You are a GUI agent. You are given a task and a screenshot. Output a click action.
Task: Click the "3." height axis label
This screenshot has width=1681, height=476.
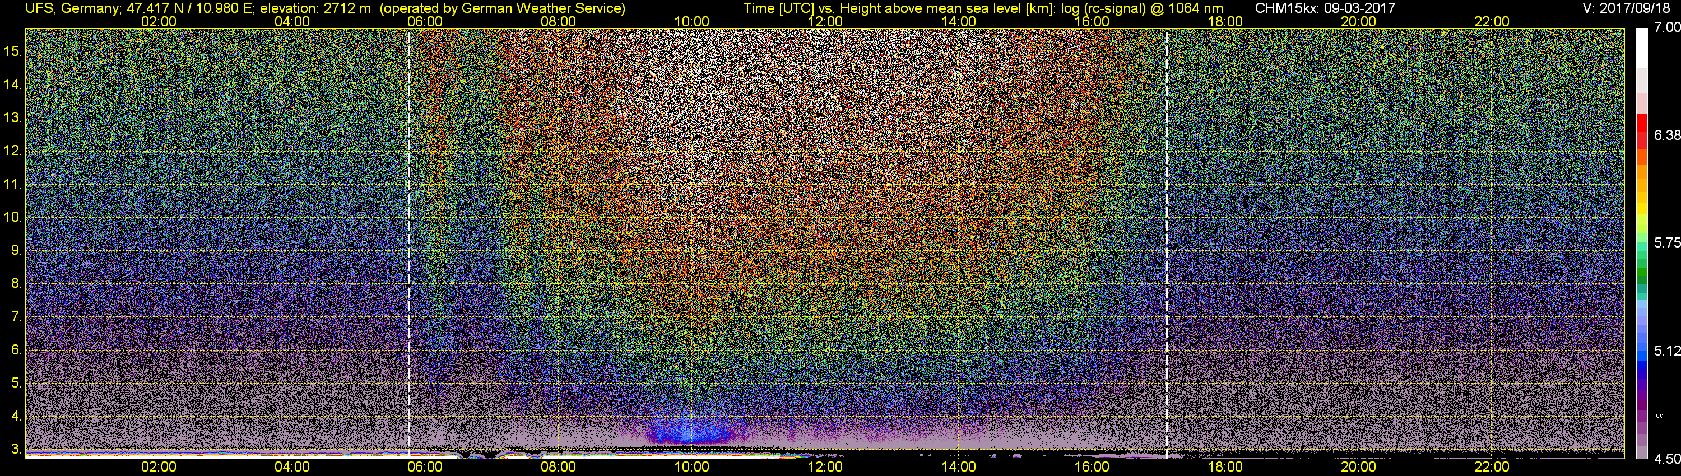coord(16,449)
